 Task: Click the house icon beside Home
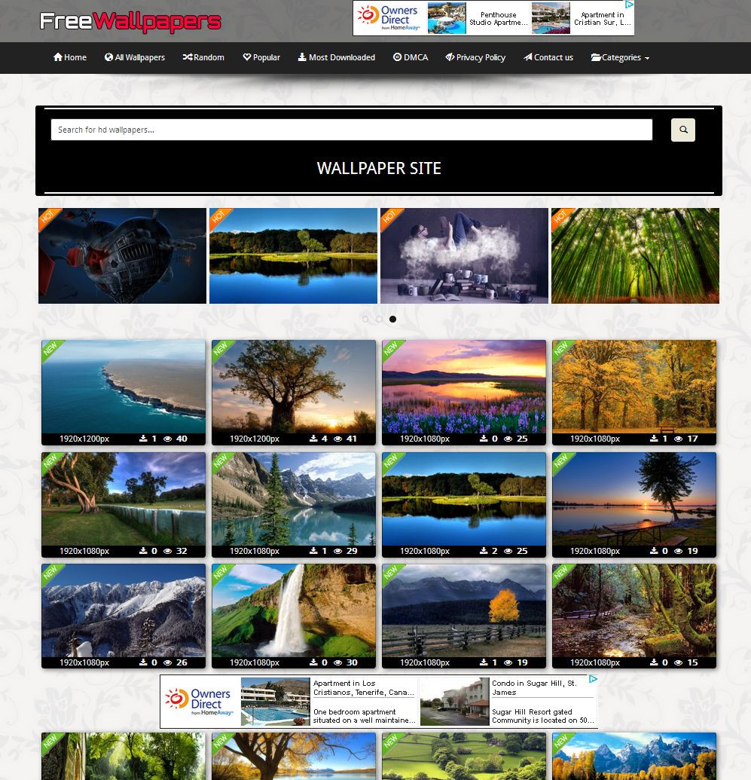pyautogui.click(x=58, y=57)
